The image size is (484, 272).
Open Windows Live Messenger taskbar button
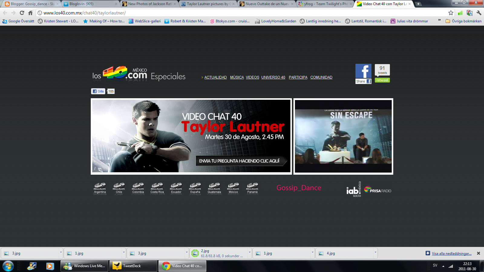84,266
